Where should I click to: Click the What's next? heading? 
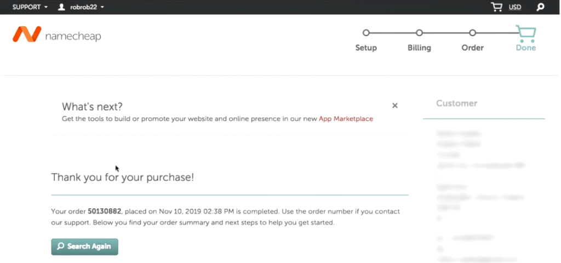click(92, 107)
